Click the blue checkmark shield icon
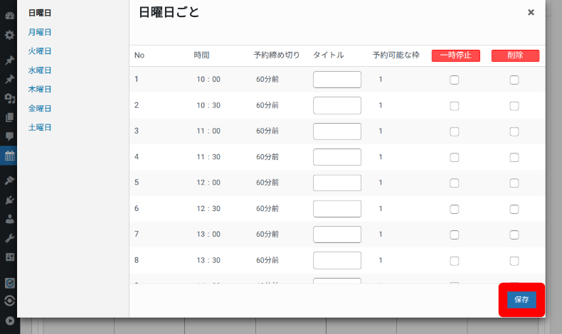The width and height of the screenshot is (562, 334). point(10,283)
